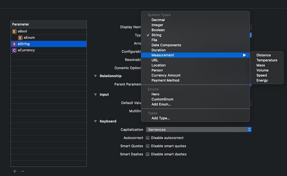Disable autocorrect checkbox
This screenshot has height=176, width=287.
(x=147, y=138)
